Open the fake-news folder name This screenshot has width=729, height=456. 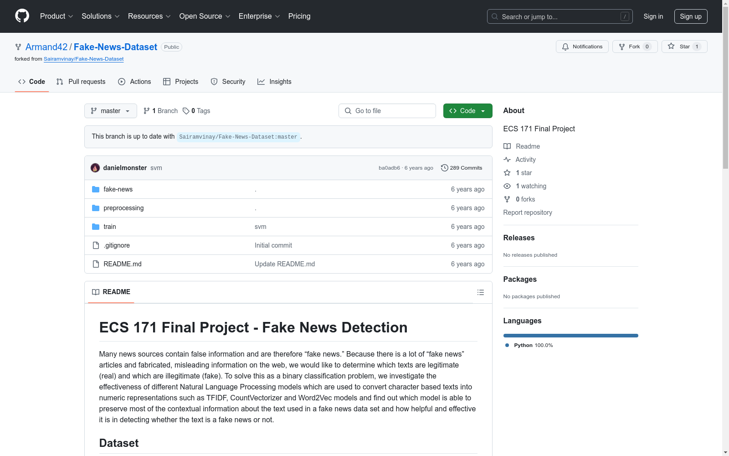118,189
